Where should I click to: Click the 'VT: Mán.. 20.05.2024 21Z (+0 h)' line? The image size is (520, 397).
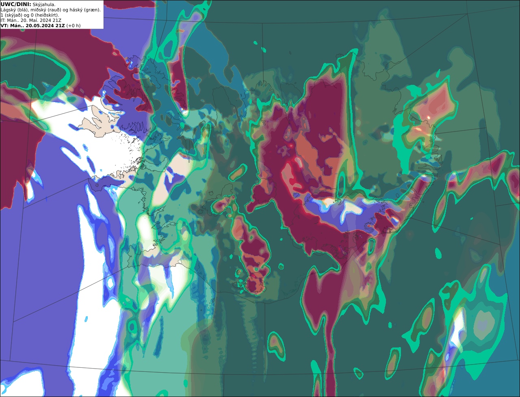coord(41,26)
